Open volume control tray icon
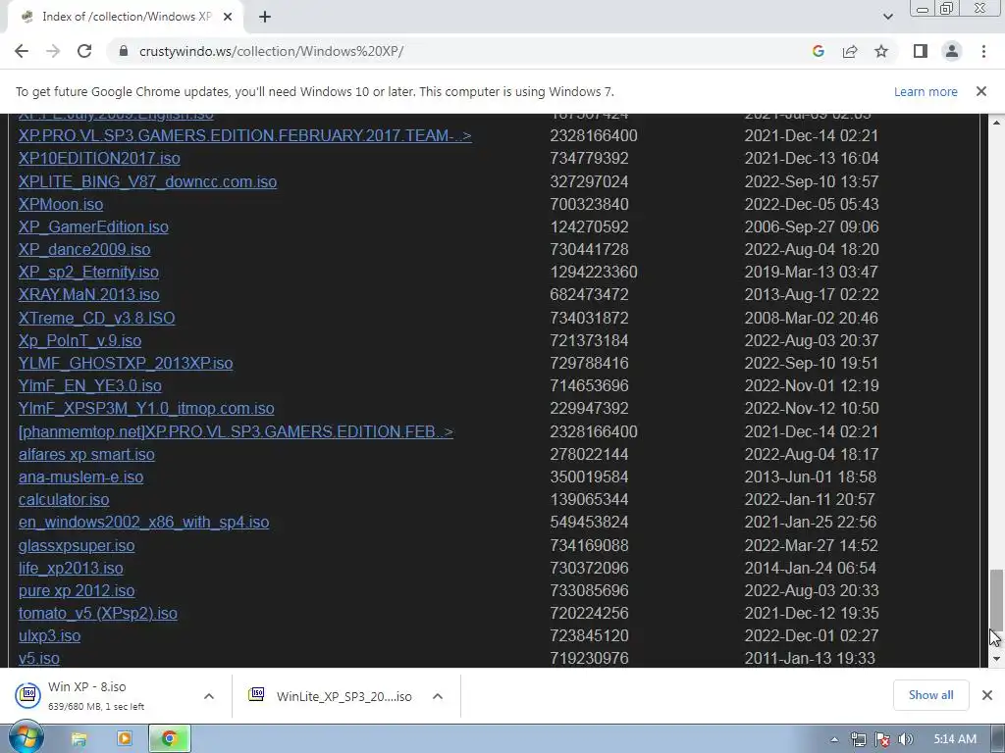1005x753 pixels. tap(906, 739)
